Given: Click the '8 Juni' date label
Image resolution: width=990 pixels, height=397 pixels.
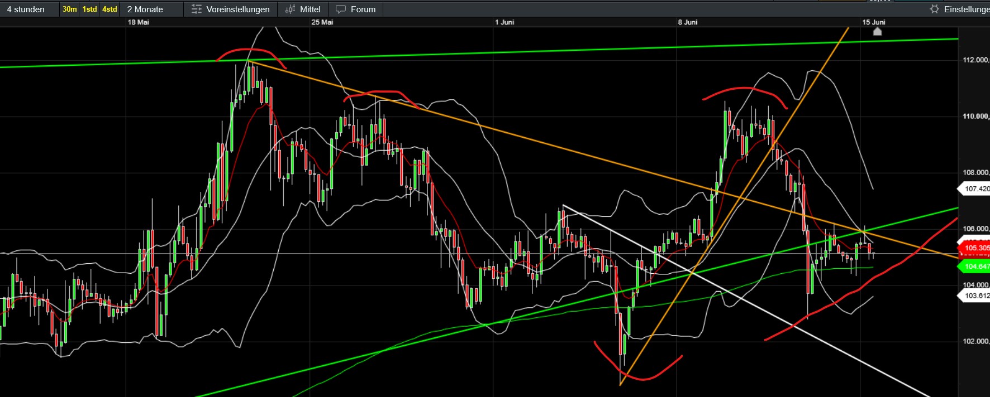Looking at the screenshot, I should pyautogui.click(x=688, y=22).
